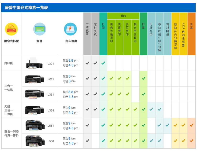The image size is (197, 152).
Task: Click the L211 printer thumbnail image
Action: click(34, 79)
